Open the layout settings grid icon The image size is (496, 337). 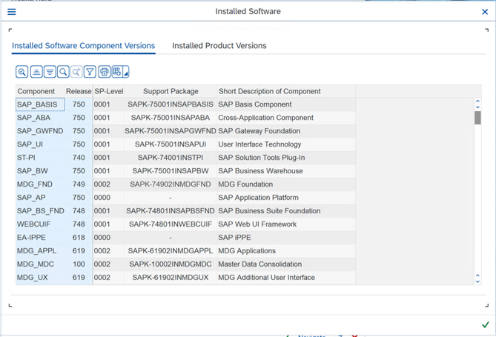click(116, 72)
